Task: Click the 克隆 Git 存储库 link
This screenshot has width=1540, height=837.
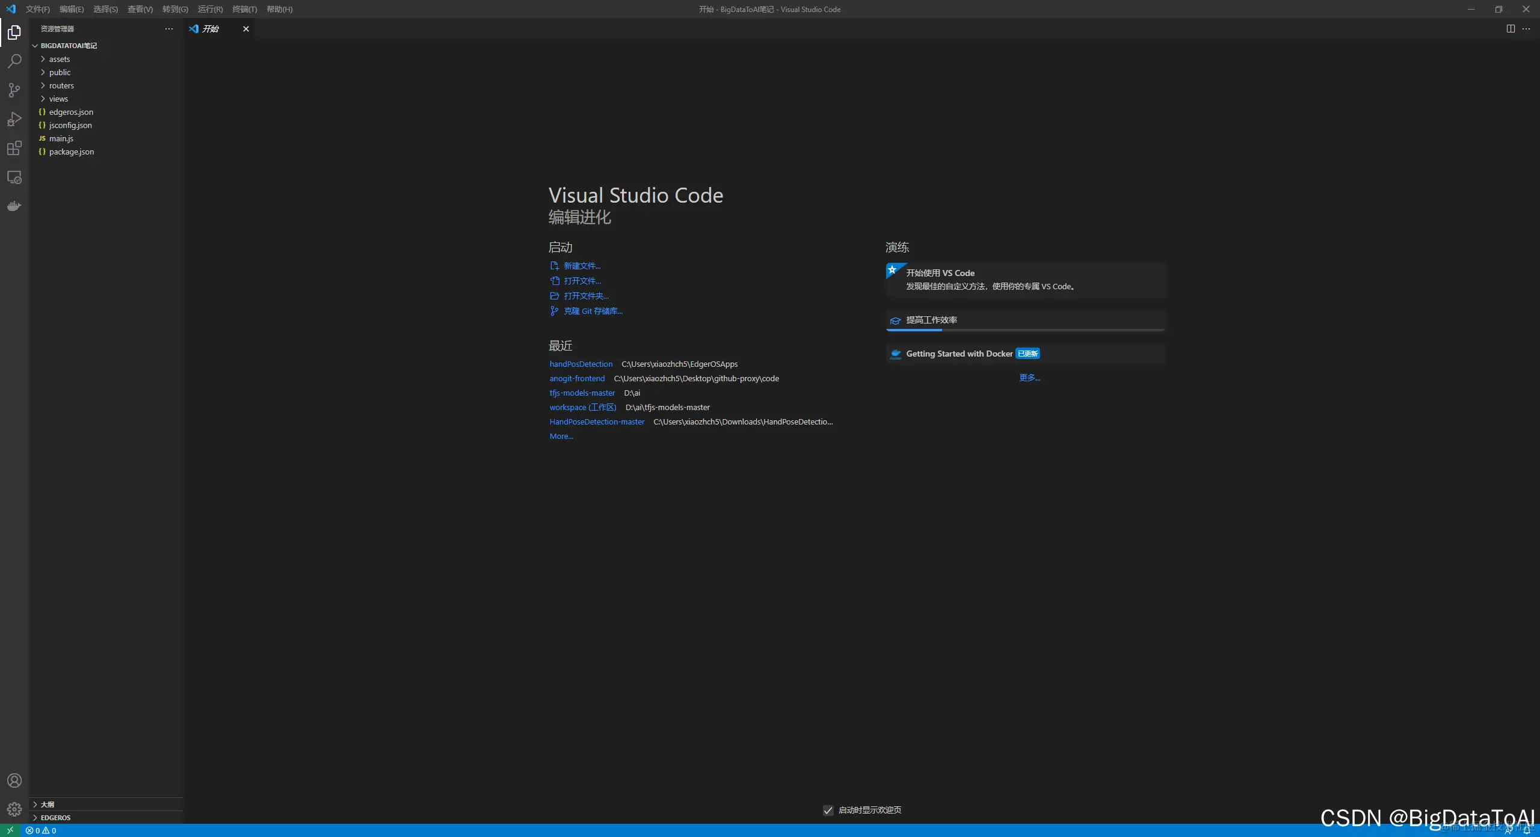Action: [x=593, y=311]
